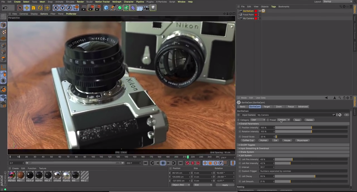The height and width of the screenshot is (192, 357).
Task: Click the Subdivision Surface generator icon
Action: coord(120,8)
